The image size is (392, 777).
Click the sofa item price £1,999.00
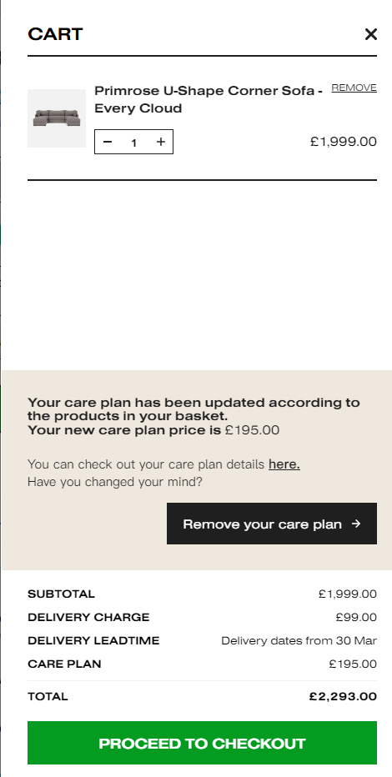point(344,142)
